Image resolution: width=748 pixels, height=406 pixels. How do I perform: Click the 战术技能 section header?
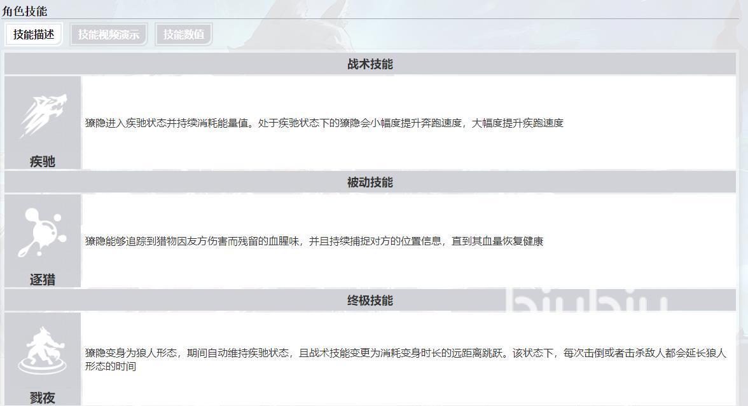[370, 64]
